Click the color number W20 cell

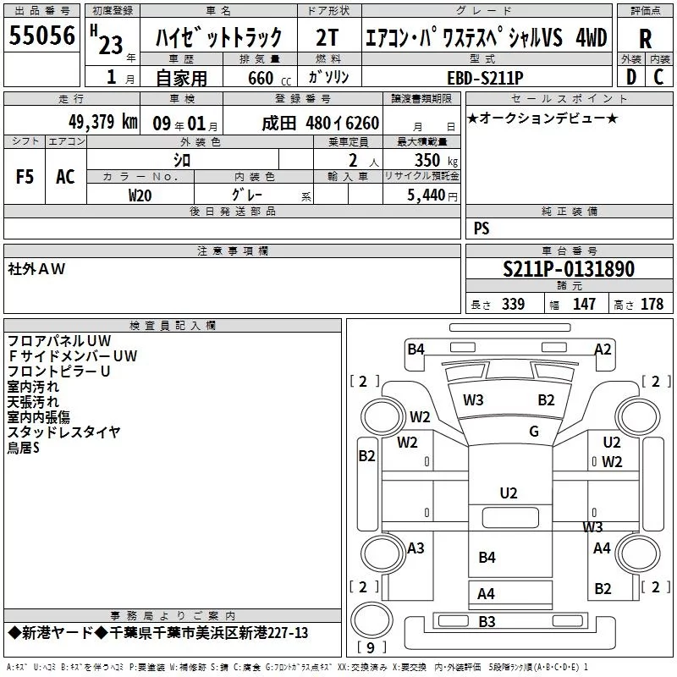tap(140, 195)
